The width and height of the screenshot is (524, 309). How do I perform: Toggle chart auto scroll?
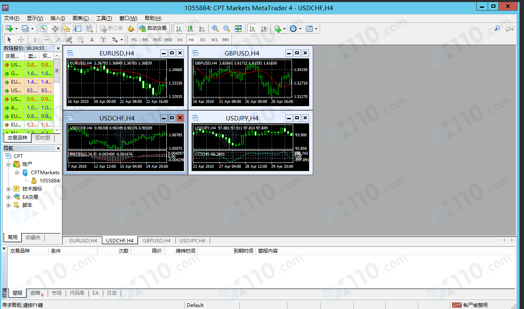pos(252,29)
